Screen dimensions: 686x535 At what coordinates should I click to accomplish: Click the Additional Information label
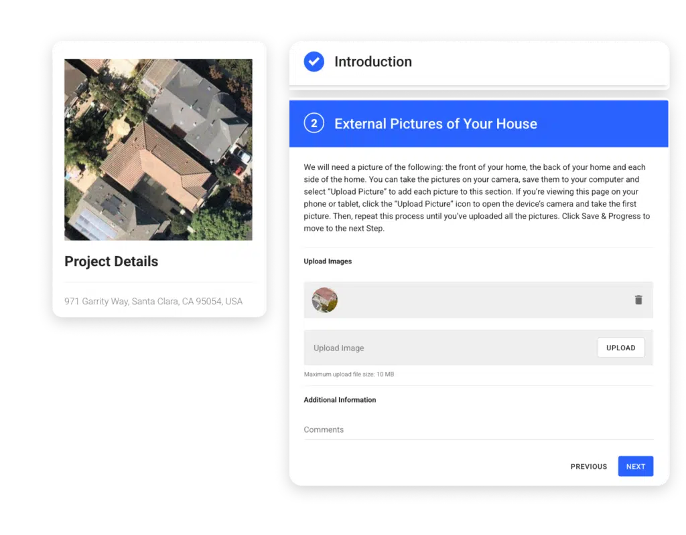pyautogui.click(x=340, y=400)
